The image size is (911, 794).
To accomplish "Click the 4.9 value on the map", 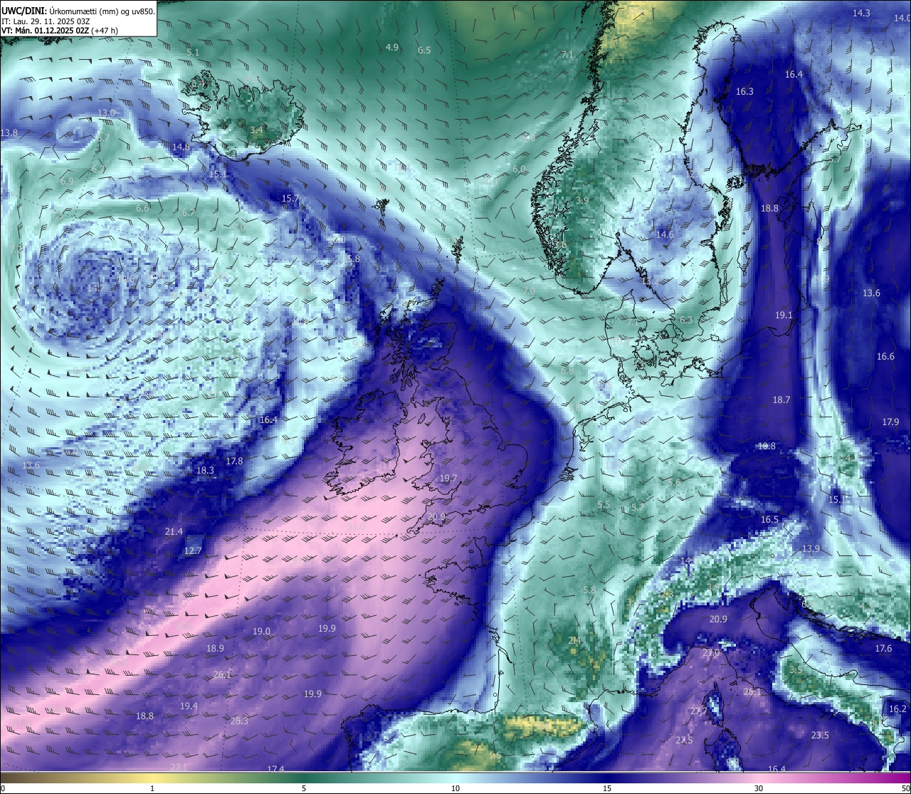I will point(392,48).
